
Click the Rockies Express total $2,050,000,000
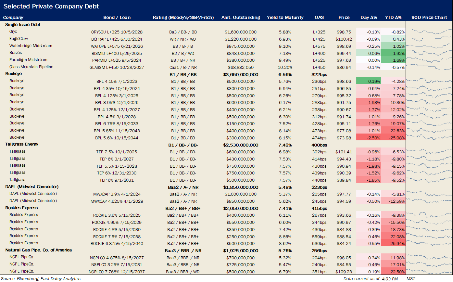click(x=241, y=208)
